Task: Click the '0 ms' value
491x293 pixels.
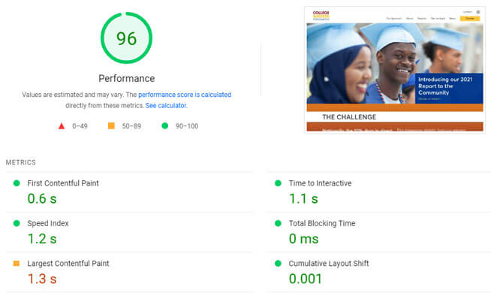Action: point(303,239)
